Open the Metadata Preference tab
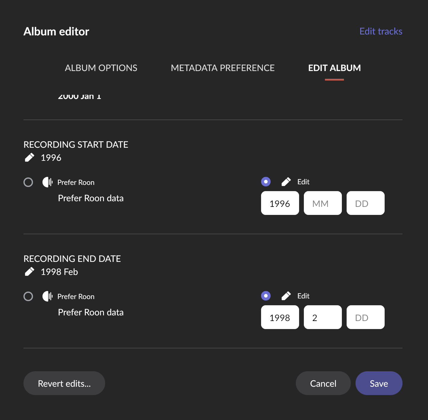428x420 pixels. [x=223, y=68]
